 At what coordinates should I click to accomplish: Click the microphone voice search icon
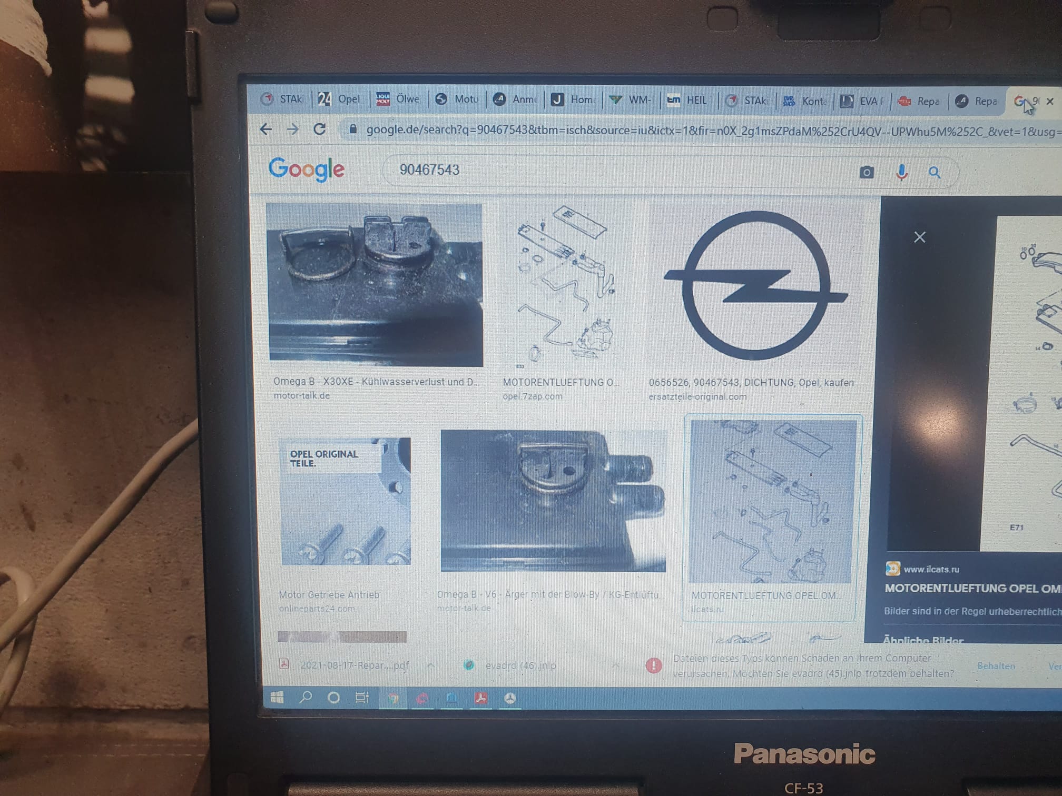(x=901, y=172)
